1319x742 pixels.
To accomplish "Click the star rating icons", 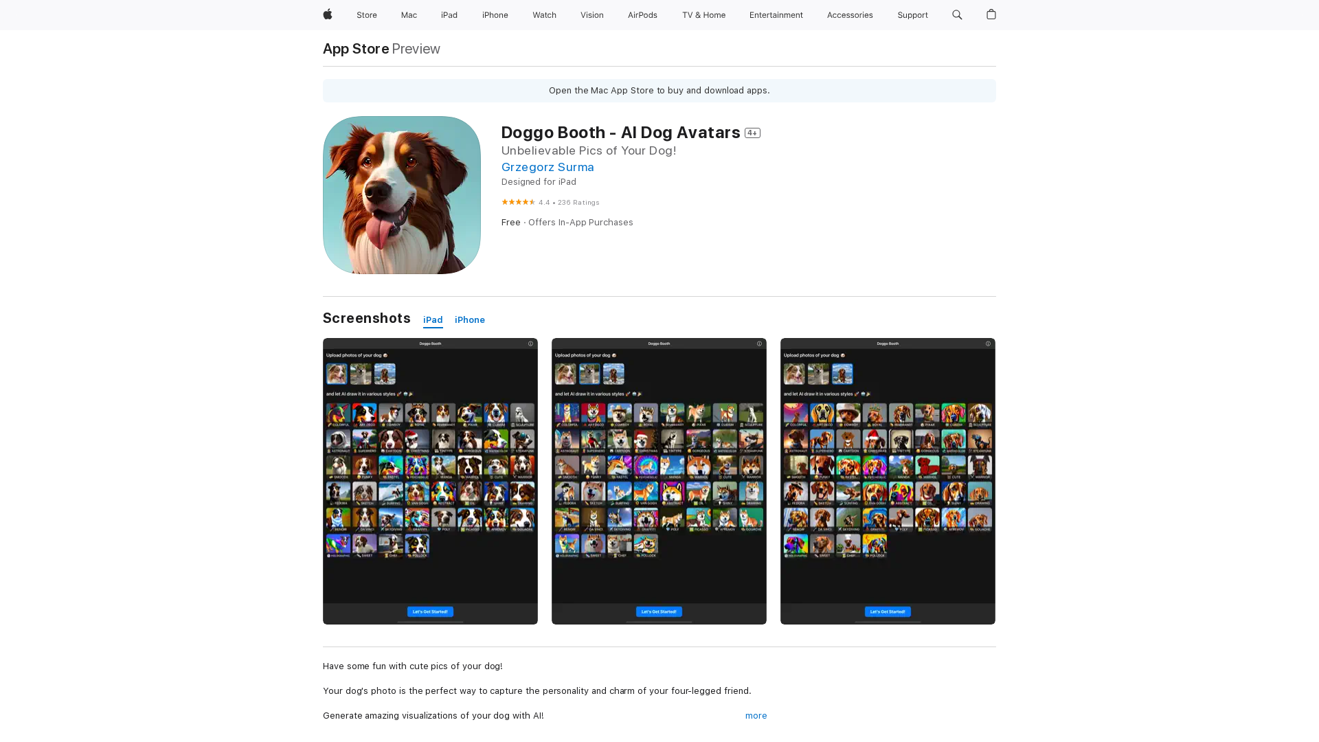I will [x=518, y=202].
